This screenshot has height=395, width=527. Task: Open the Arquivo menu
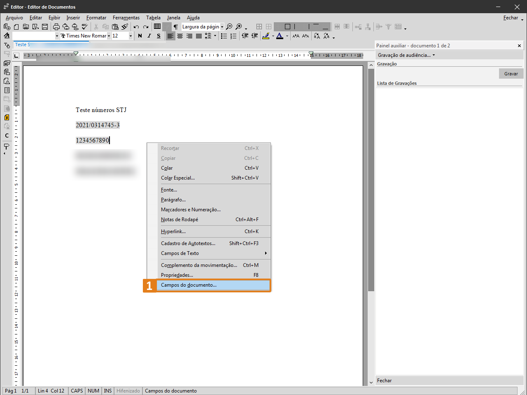coord(14,18)
